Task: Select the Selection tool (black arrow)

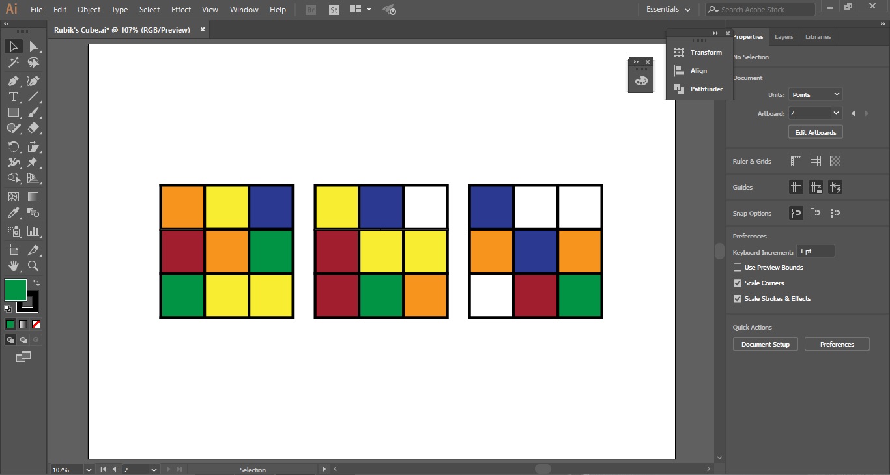Action: [x=13, y=47]
